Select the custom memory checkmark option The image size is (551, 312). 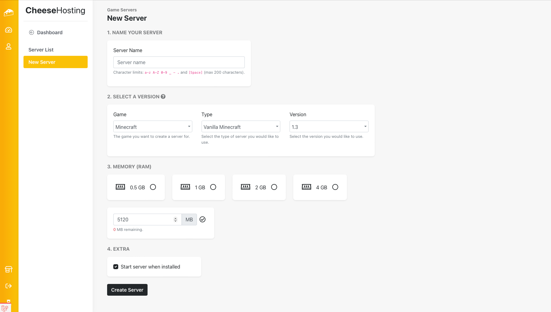tap(202, 220)
